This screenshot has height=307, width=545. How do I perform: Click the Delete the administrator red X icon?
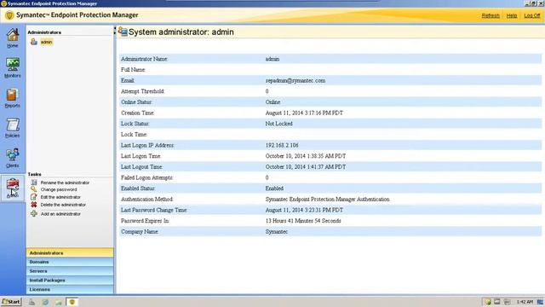tap(34, 205)
